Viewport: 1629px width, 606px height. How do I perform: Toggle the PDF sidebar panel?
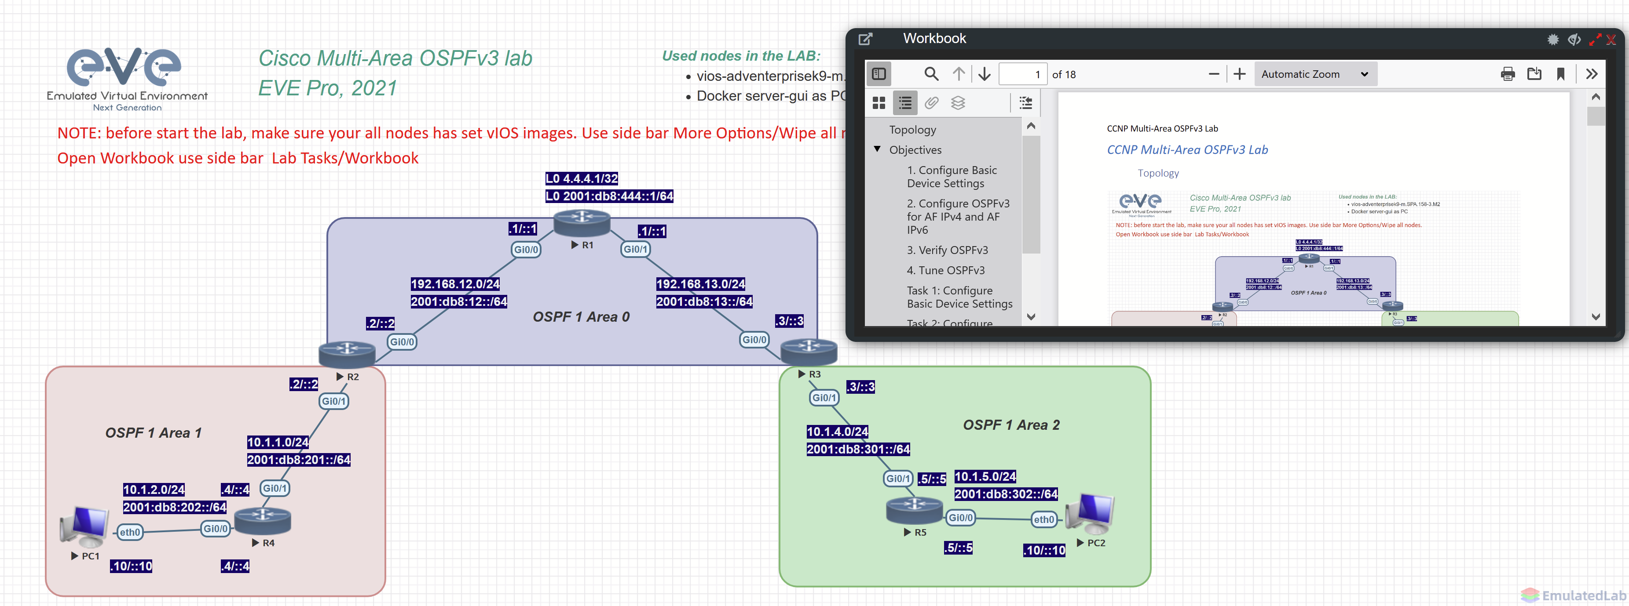click(879, 74)
